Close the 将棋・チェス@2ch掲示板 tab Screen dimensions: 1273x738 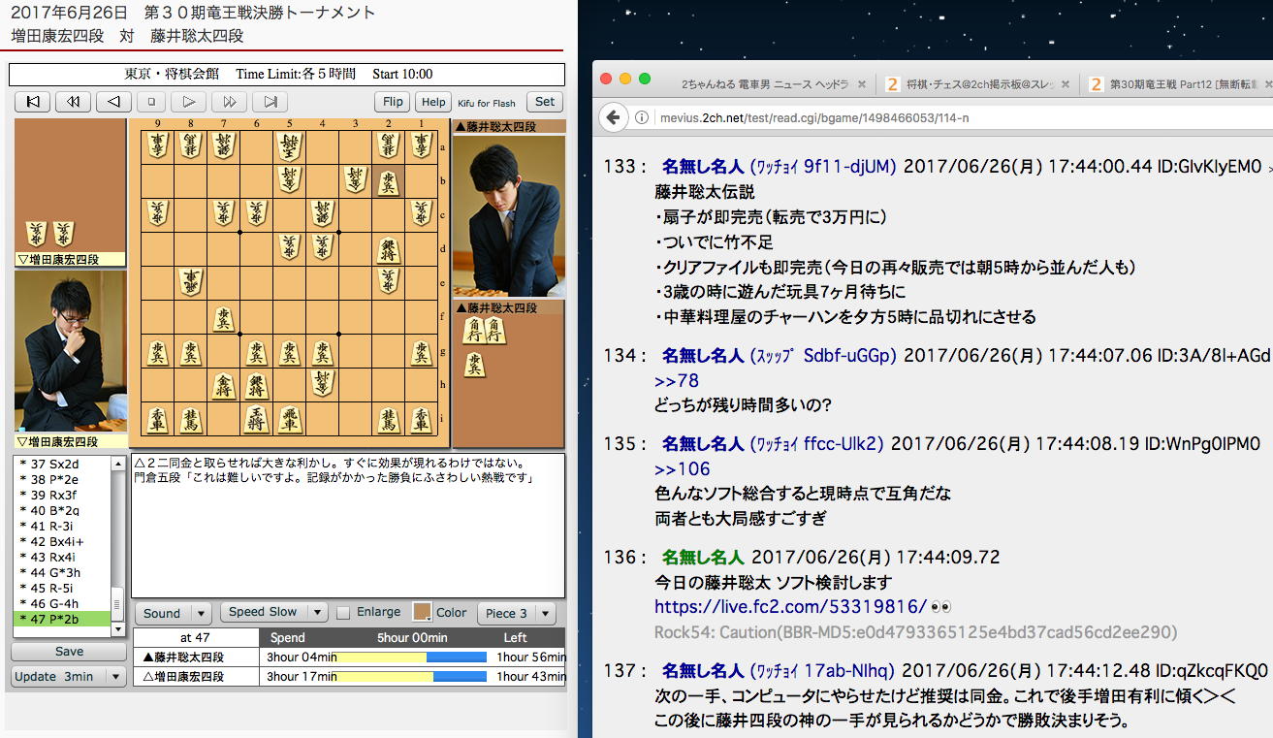1066,84
